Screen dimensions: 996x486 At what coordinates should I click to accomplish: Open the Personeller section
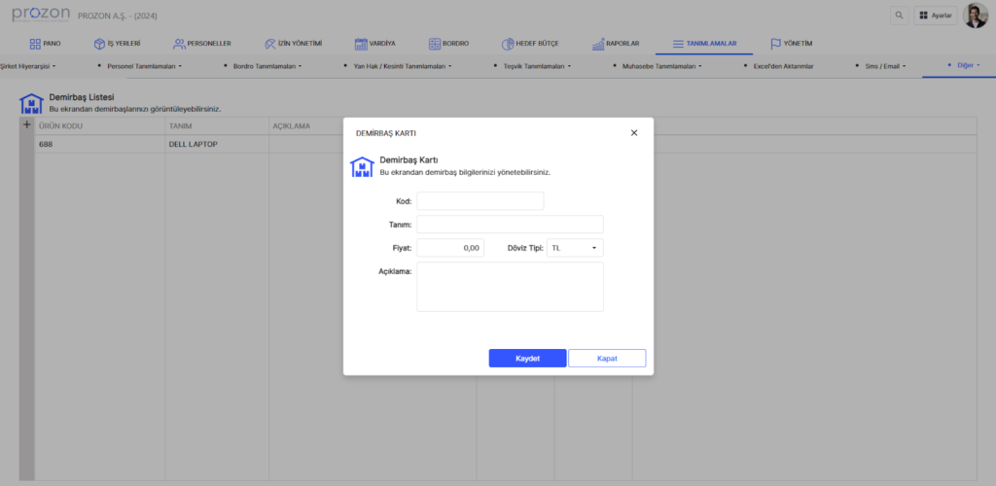point(202,44)
